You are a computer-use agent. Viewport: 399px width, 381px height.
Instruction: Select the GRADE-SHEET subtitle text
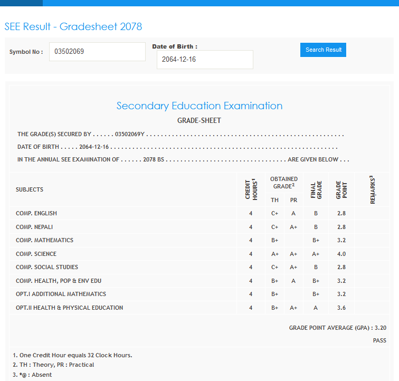pyautogui.click(x=199, y=121)
